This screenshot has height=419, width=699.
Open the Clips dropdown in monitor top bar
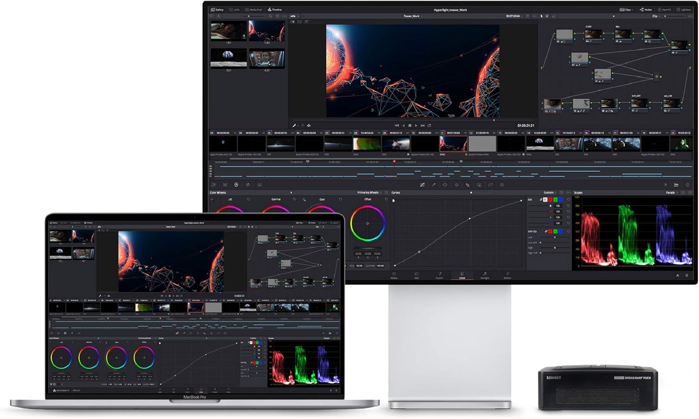[x=626, y=9]
